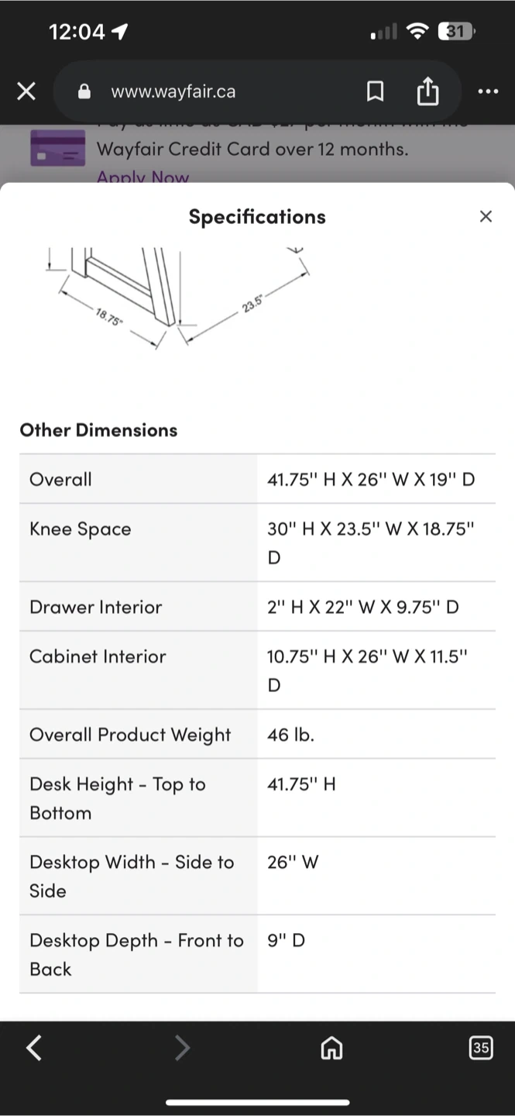Viewport: 515px width, 1116px height.
Task: Select the Overall Product Weight row
Action: click(x=257, y=734)
